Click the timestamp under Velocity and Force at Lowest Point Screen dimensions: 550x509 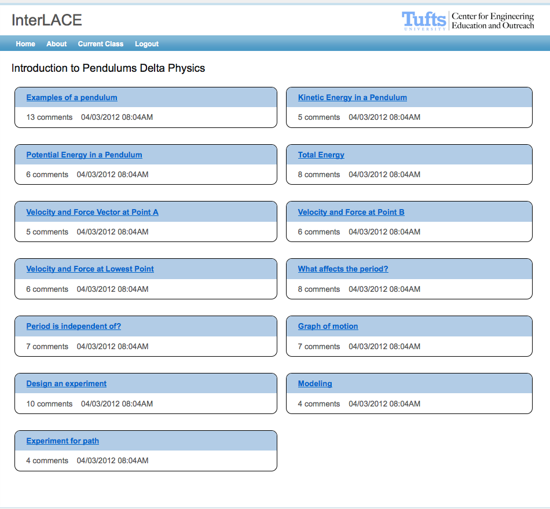click(112, 289)
